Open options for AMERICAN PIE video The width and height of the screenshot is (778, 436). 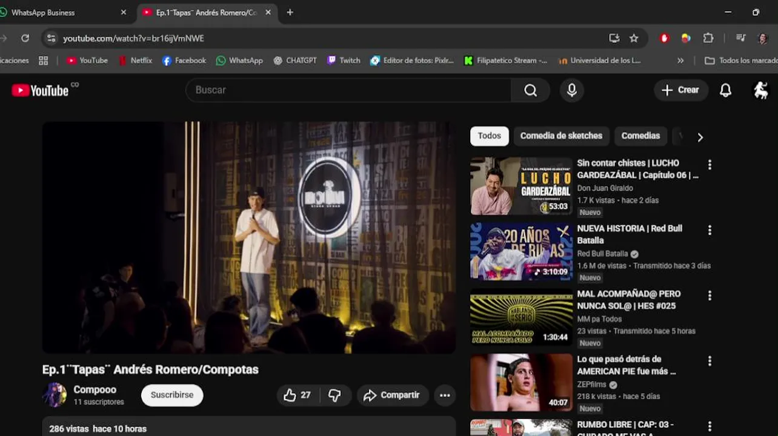(710, 361)
